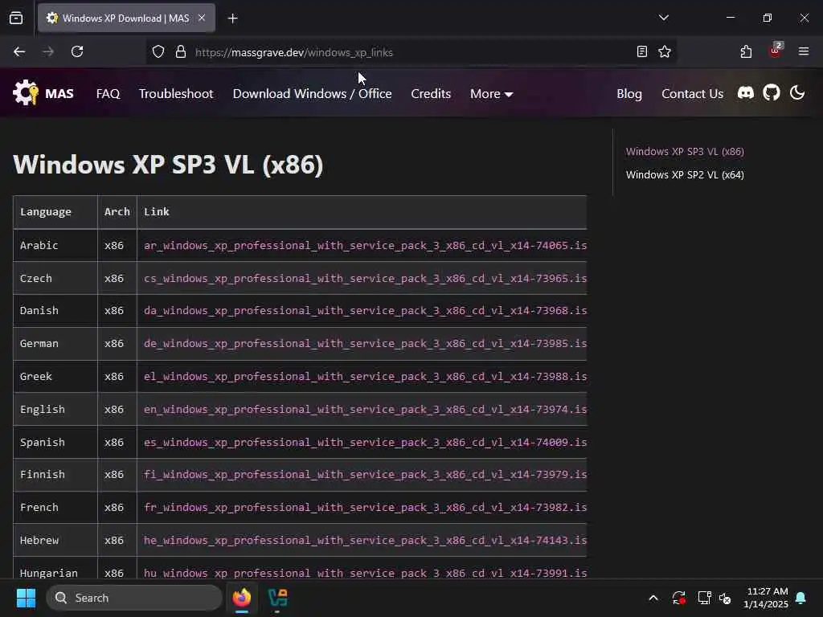Download Finnish XP ISO link
Screen dimensions: 823x617
point(366,475)
